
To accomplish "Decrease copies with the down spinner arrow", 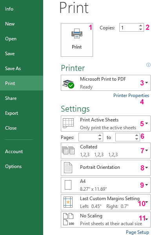I will [x=140, y=29].
